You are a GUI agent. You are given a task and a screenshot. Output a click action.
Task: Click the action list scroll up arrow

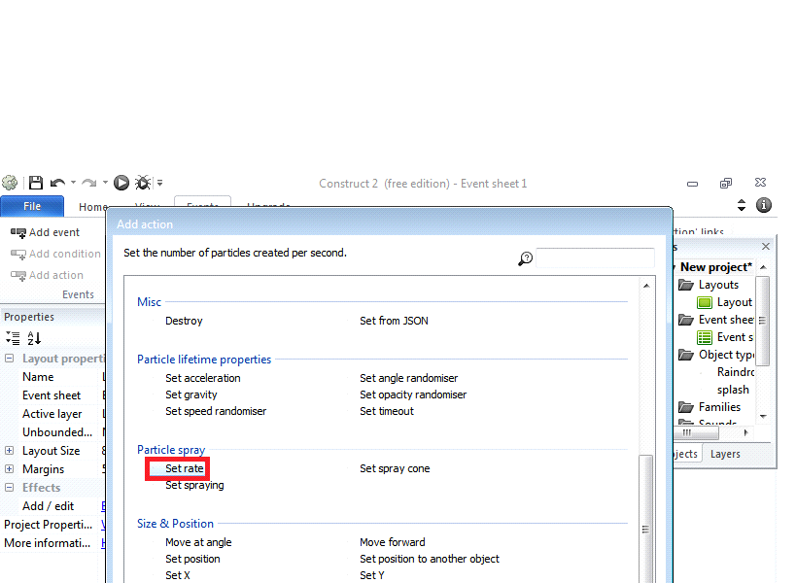coord(646,286)
